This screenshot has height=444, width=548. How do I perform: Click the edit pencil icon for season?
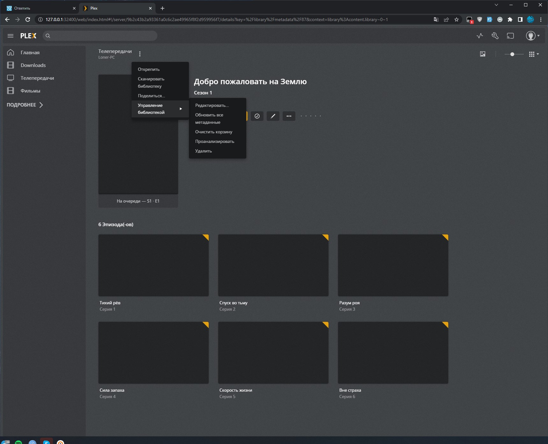click(x=273, y=116)
